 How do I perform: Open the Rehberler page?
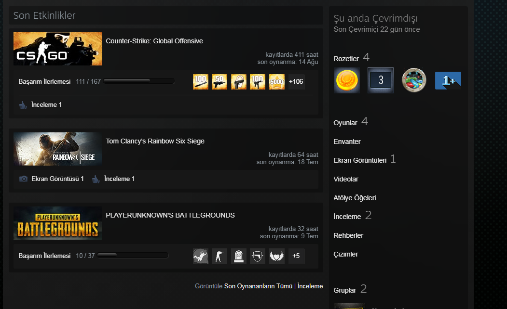pyautogui.click(x=348, y=235)
